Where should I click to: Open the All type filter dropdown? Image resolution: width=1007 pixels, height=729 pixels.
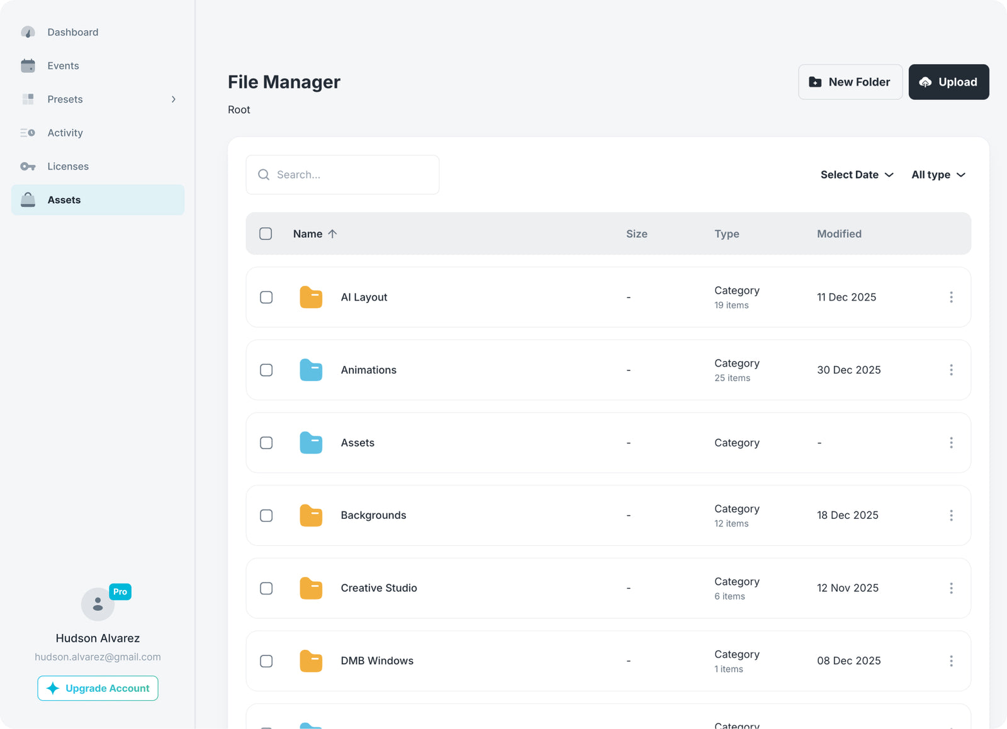pyautogui.click(x=938, y=174)
